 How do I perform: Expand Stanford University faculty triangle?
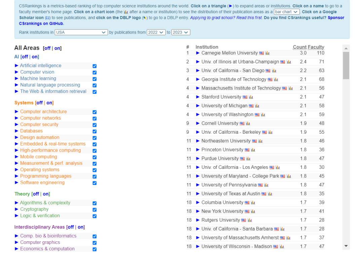(198, 97)
